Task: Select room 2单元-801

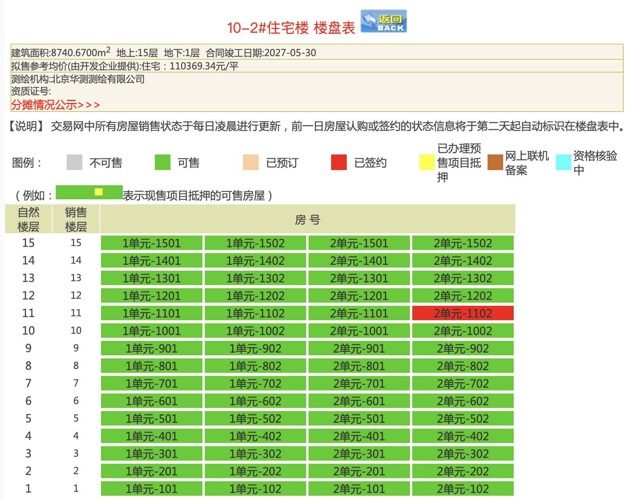Action: click(x=359, y=366)
